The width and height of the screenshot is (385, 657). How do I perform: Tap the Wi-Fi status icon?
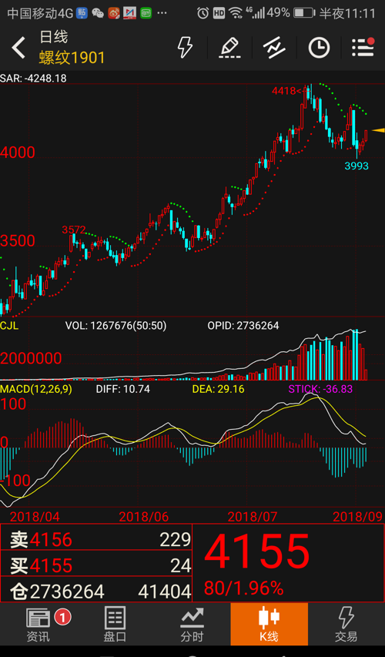[x=236, y=13]
